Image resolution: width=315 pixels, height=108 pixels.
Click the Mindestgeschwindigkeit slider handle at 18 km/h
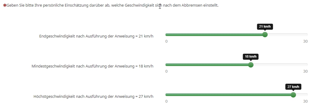click(251, 65)
